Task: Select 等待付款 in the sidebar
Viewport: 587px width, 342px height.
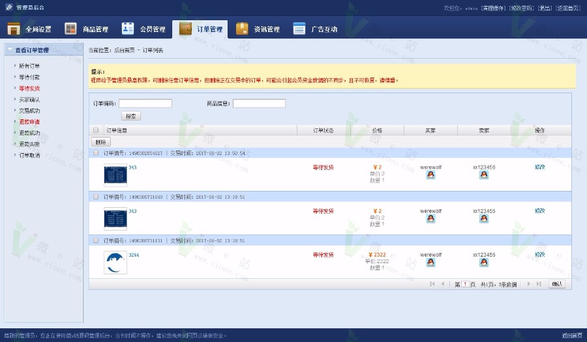Action: 29,78
